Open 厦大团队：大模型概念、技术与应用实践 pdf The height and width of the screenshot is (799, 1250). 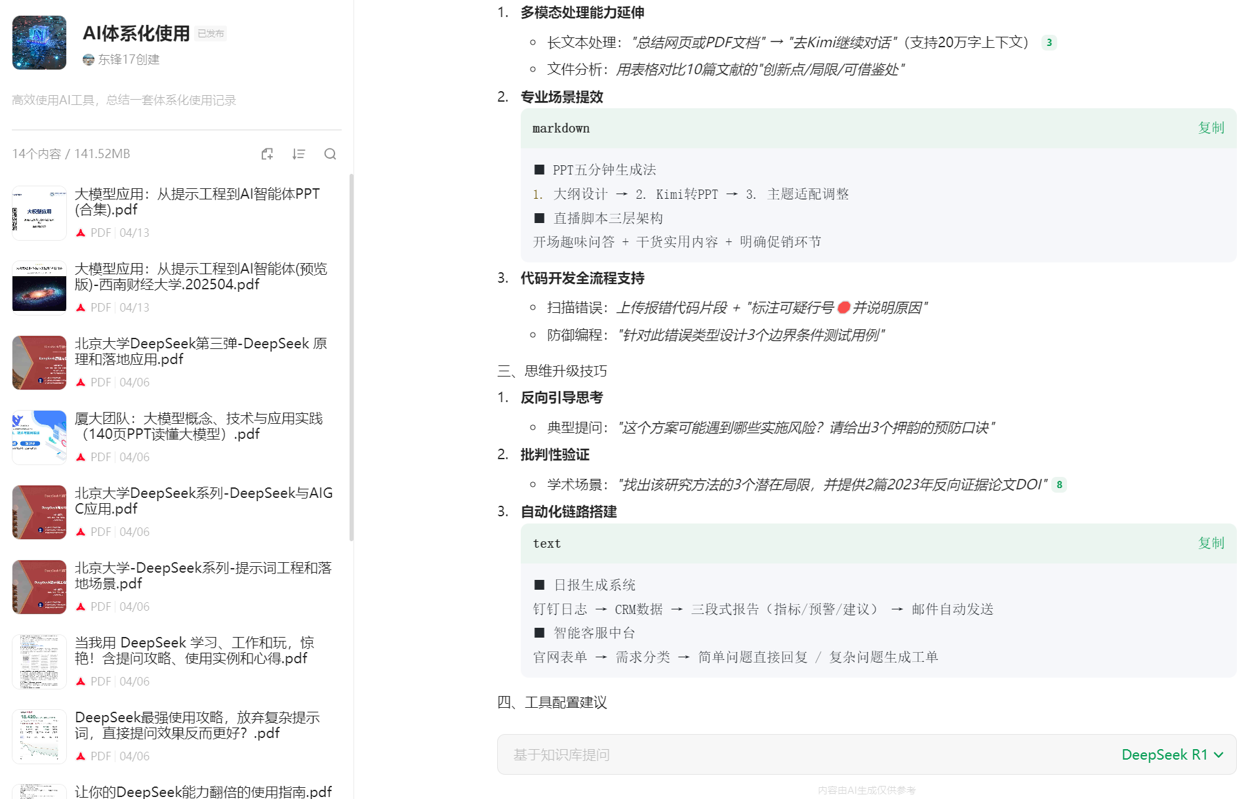(199, 426)
